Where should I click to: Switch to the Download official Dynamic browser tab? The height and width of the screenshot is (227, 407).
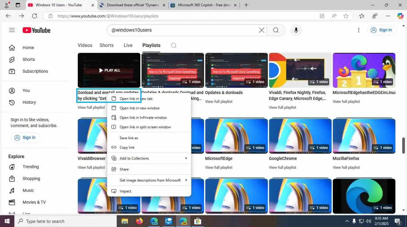pyautogui.click(x=132, y=5)
